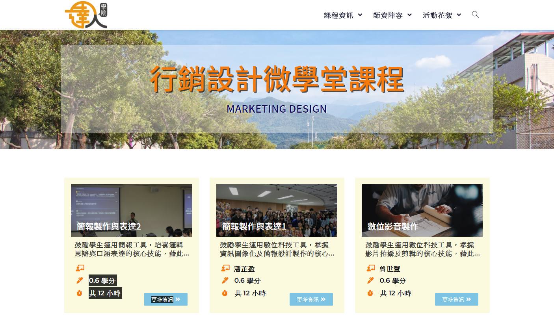The width and height of the screenshot is (554, 319).
Task: Click instructor icon beside 曾世豐
Action: pos(371,268)
